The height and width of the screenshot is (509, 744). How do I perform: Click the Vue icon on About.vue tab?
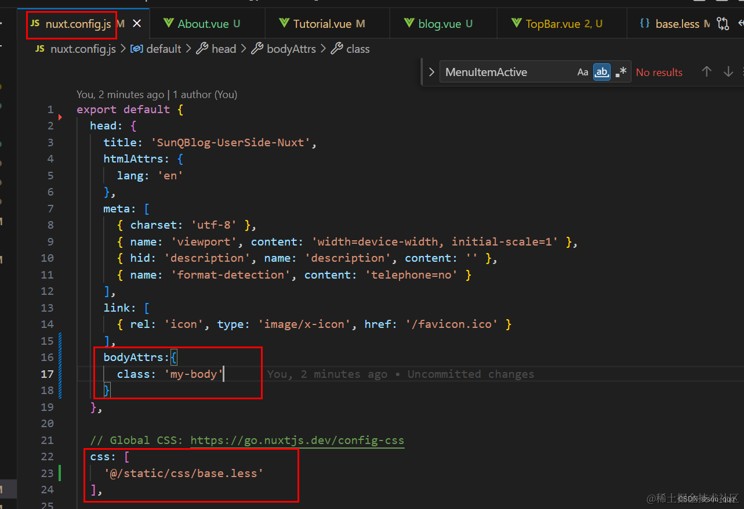(169, 23)
